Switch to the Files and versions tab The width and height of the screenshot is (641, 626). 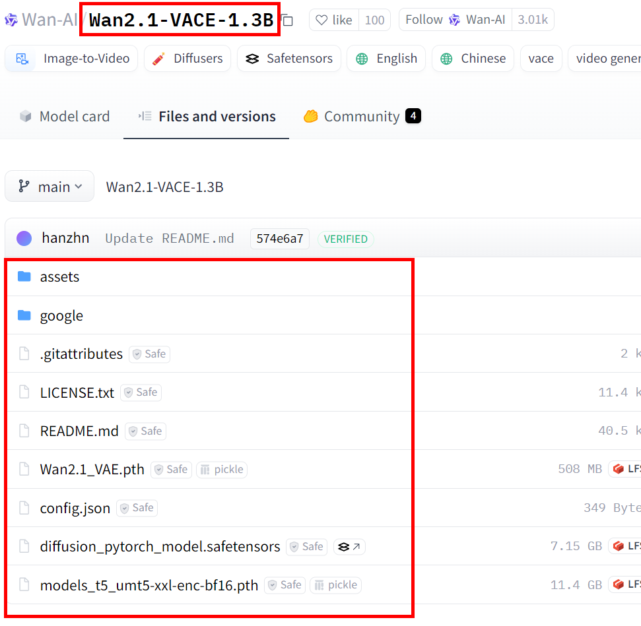pos(207,117)
